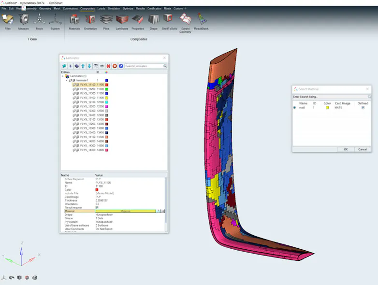This screenshot has width=378, height=285.
Task: Open the System tool icon
Action: click(x=55, y=19)
